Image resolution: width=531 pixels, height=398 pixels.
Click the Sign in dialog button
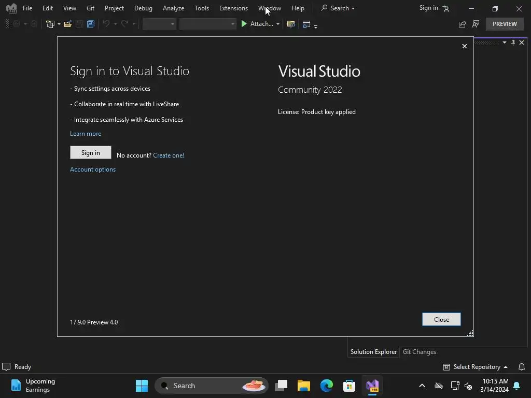[90, 152]
